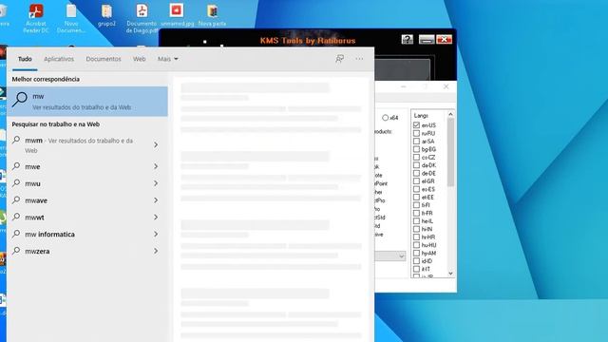Check the cs-CZ language checkbox
The height and width of the screenshot is (342, 608).
point(416,157)
